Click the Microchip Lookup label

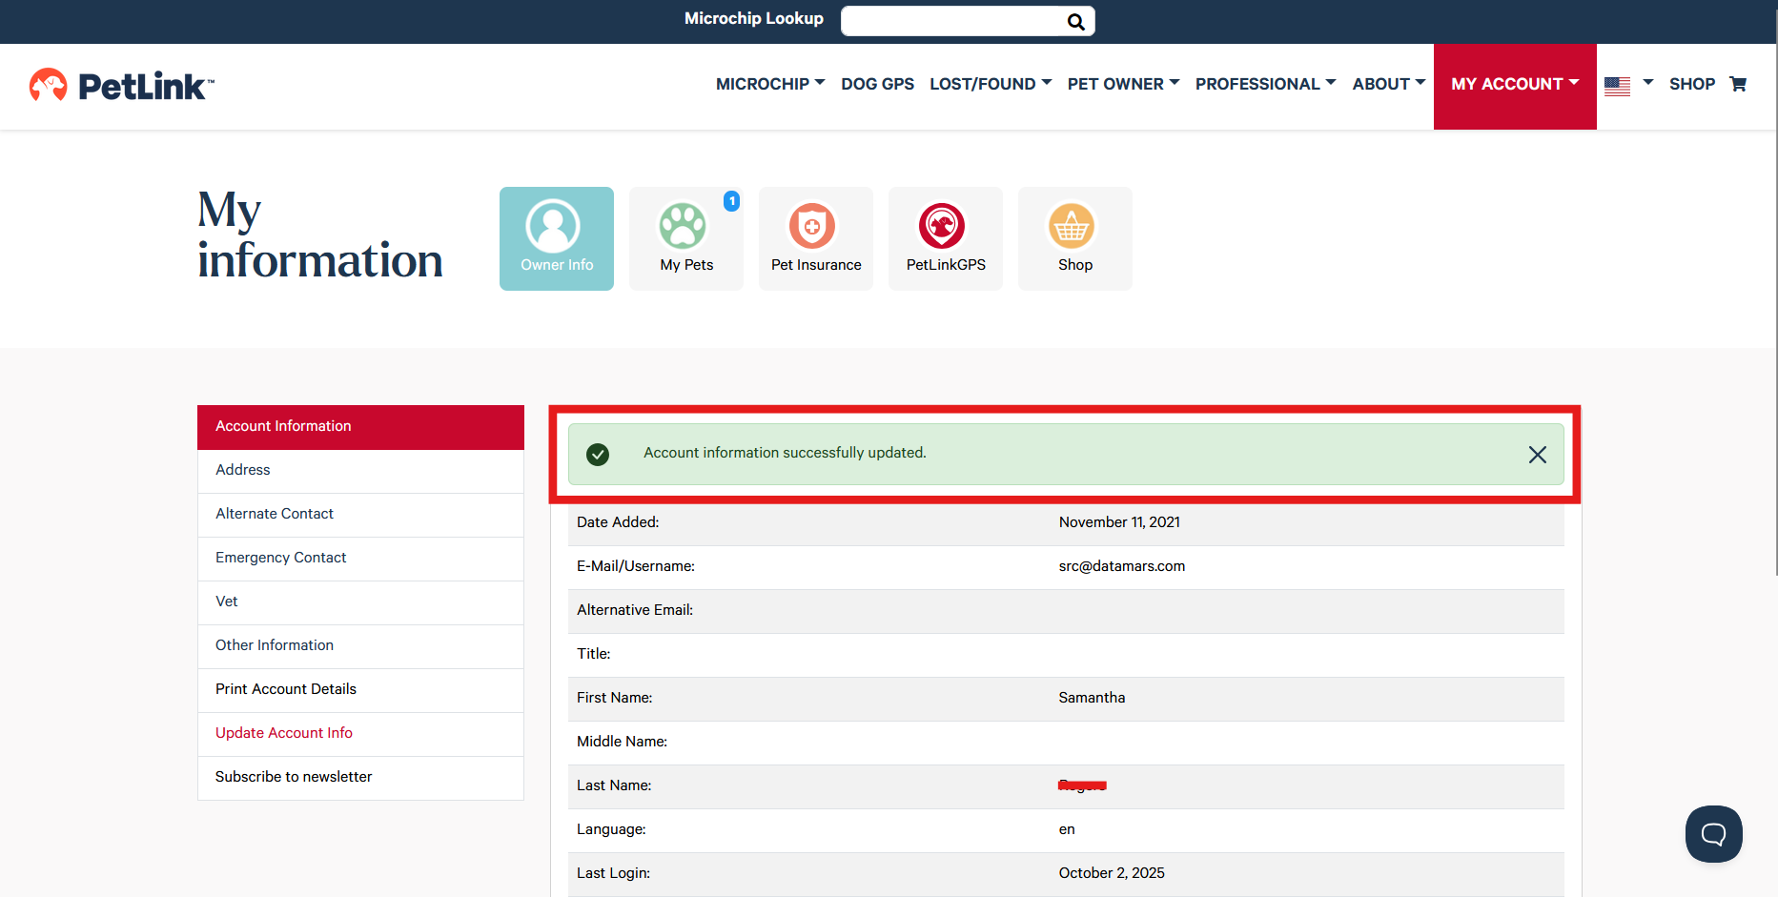tap(754, 18)
